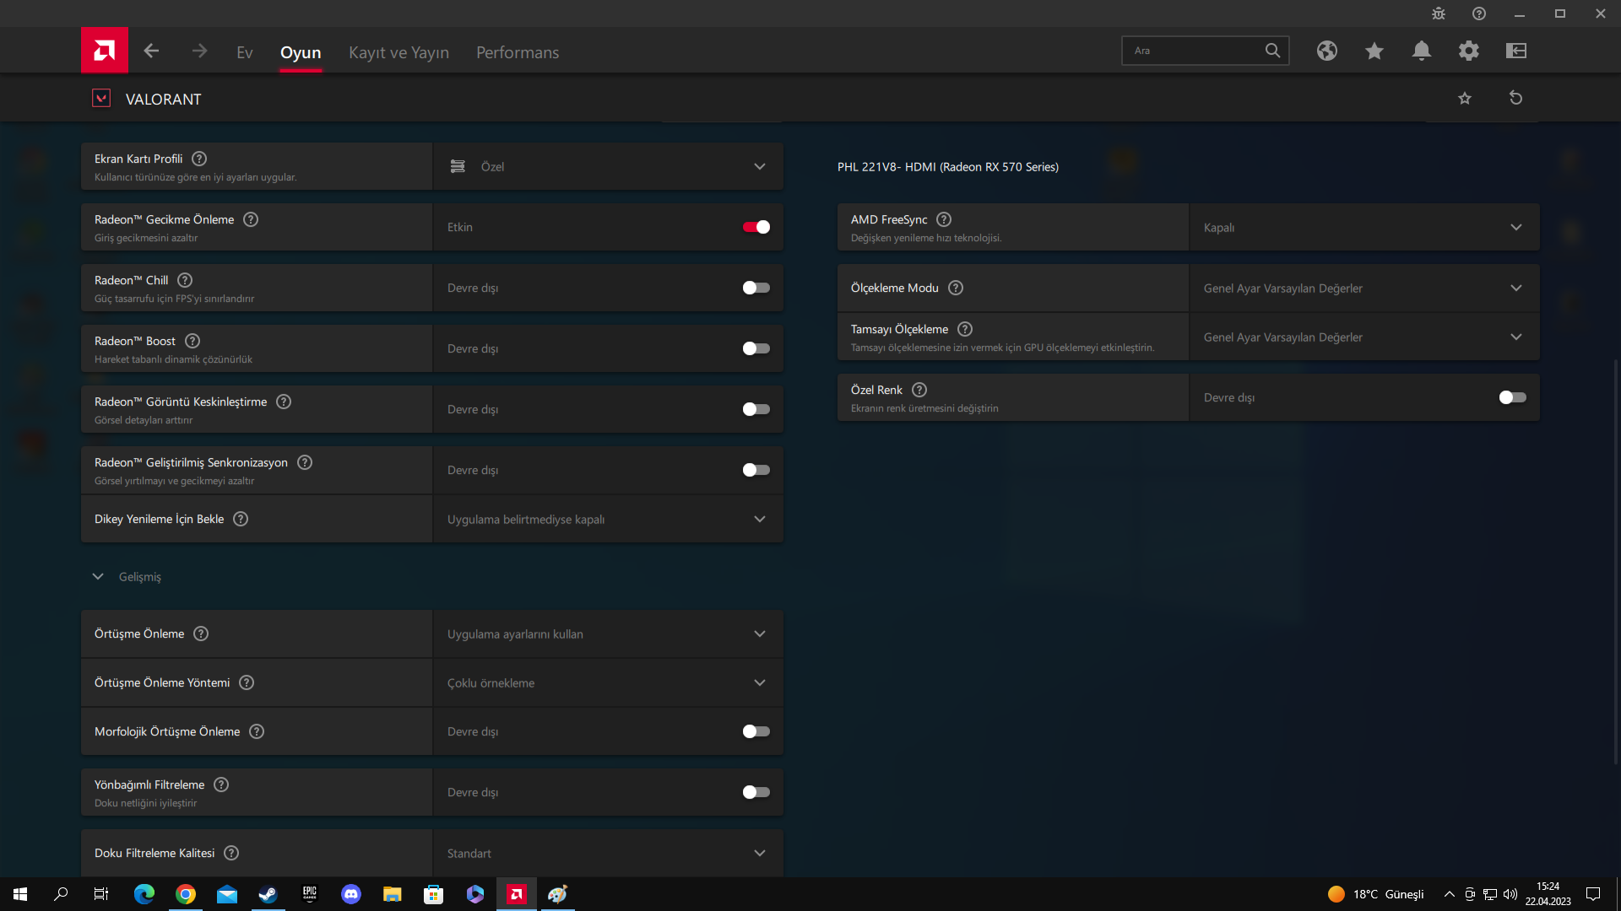This screenshot has height=911, width=1621.
Task: Click the bug report icon
Action: point(1439,13)
